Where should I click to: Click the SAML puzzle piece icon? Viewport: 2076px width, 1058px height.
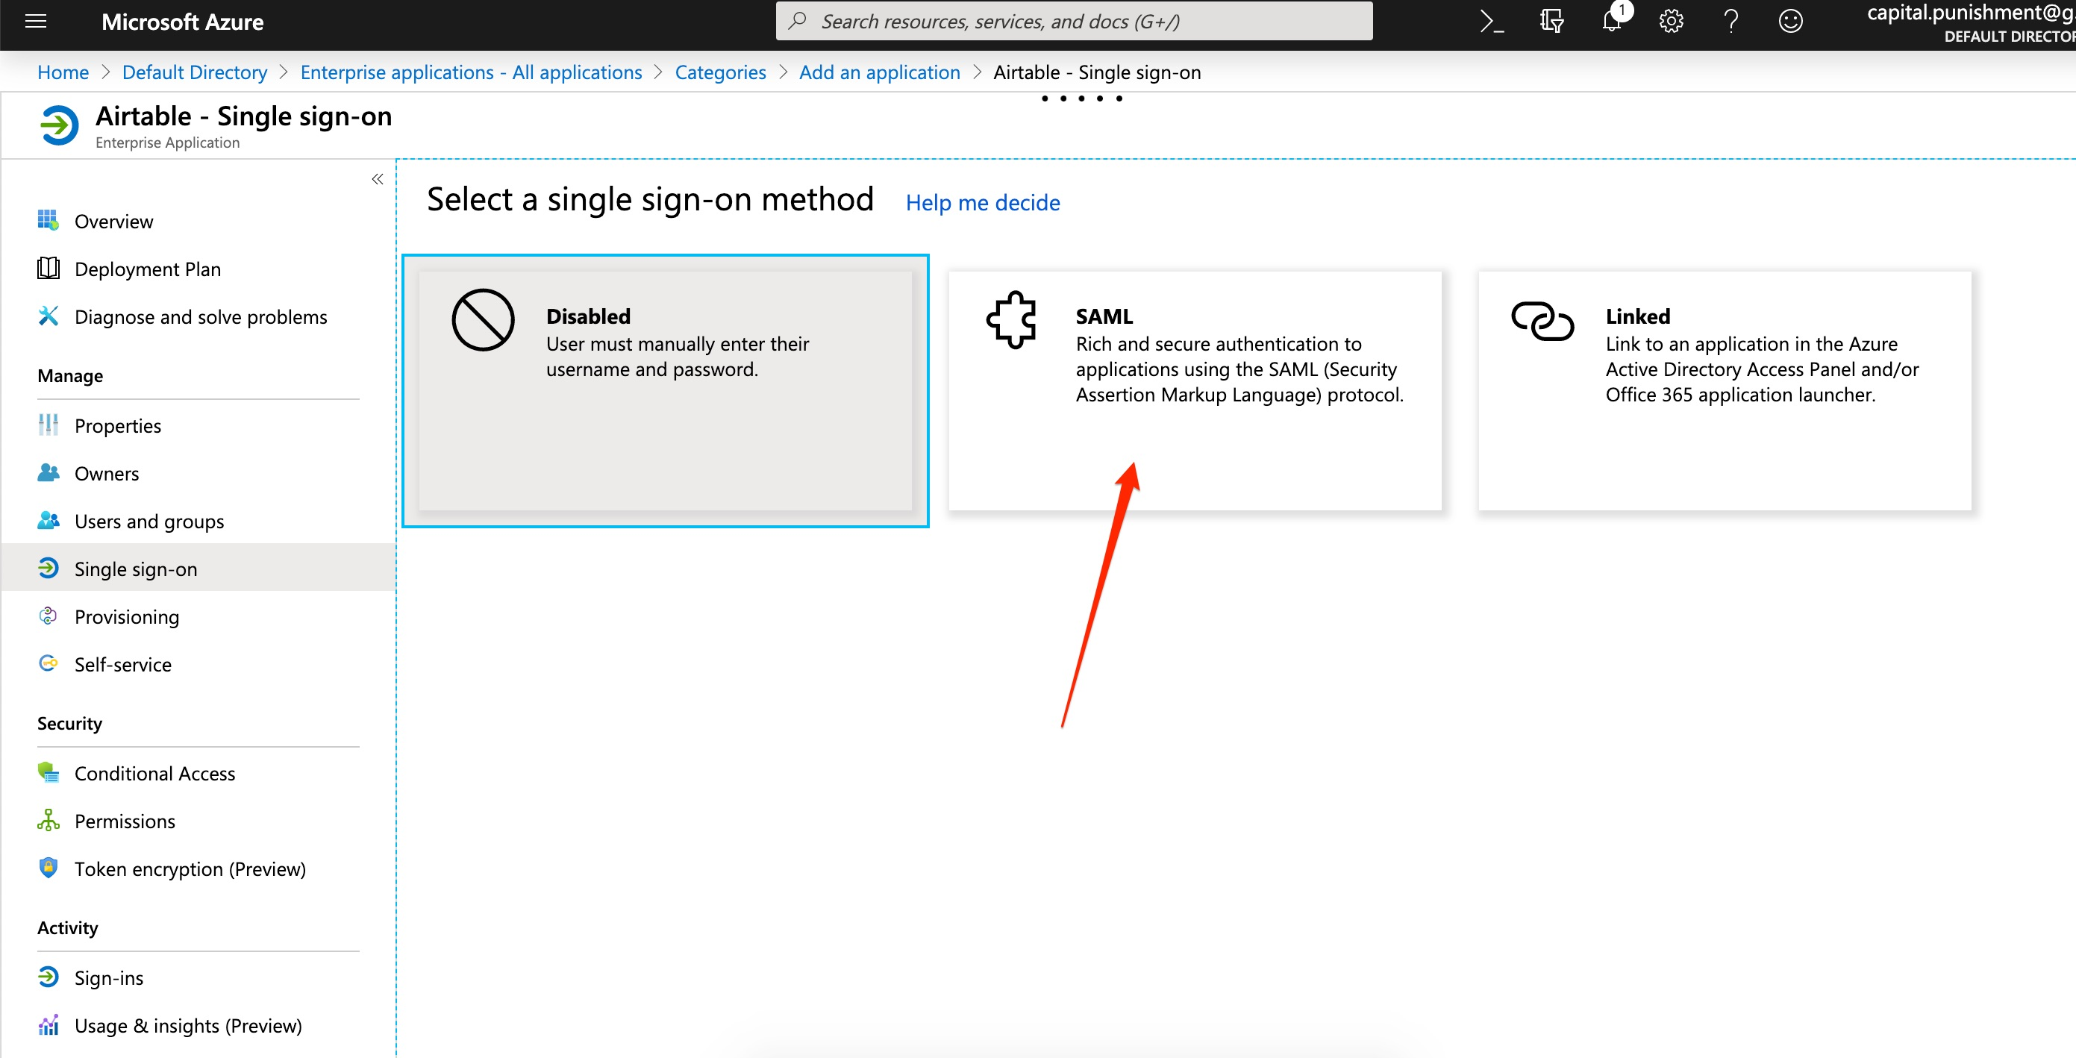tap(1011, 319)
